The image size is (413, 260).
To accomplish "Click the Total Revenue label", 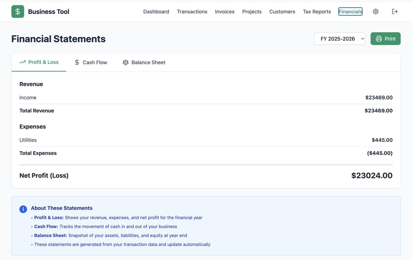I will tap(37, 111).
